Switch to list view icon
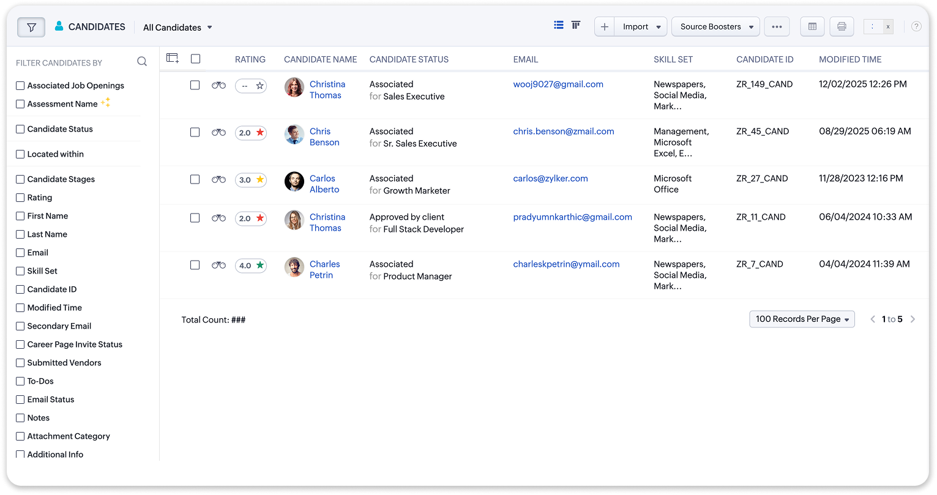 coord(559,25)
